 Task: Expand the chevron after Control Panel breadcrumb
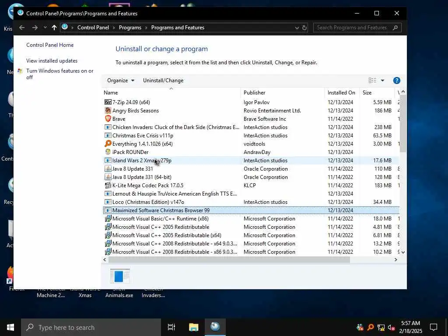[x=114, y=28]
